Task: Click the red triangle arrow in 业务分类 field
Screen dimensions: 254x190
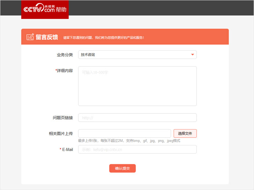Action: (192, 54)
